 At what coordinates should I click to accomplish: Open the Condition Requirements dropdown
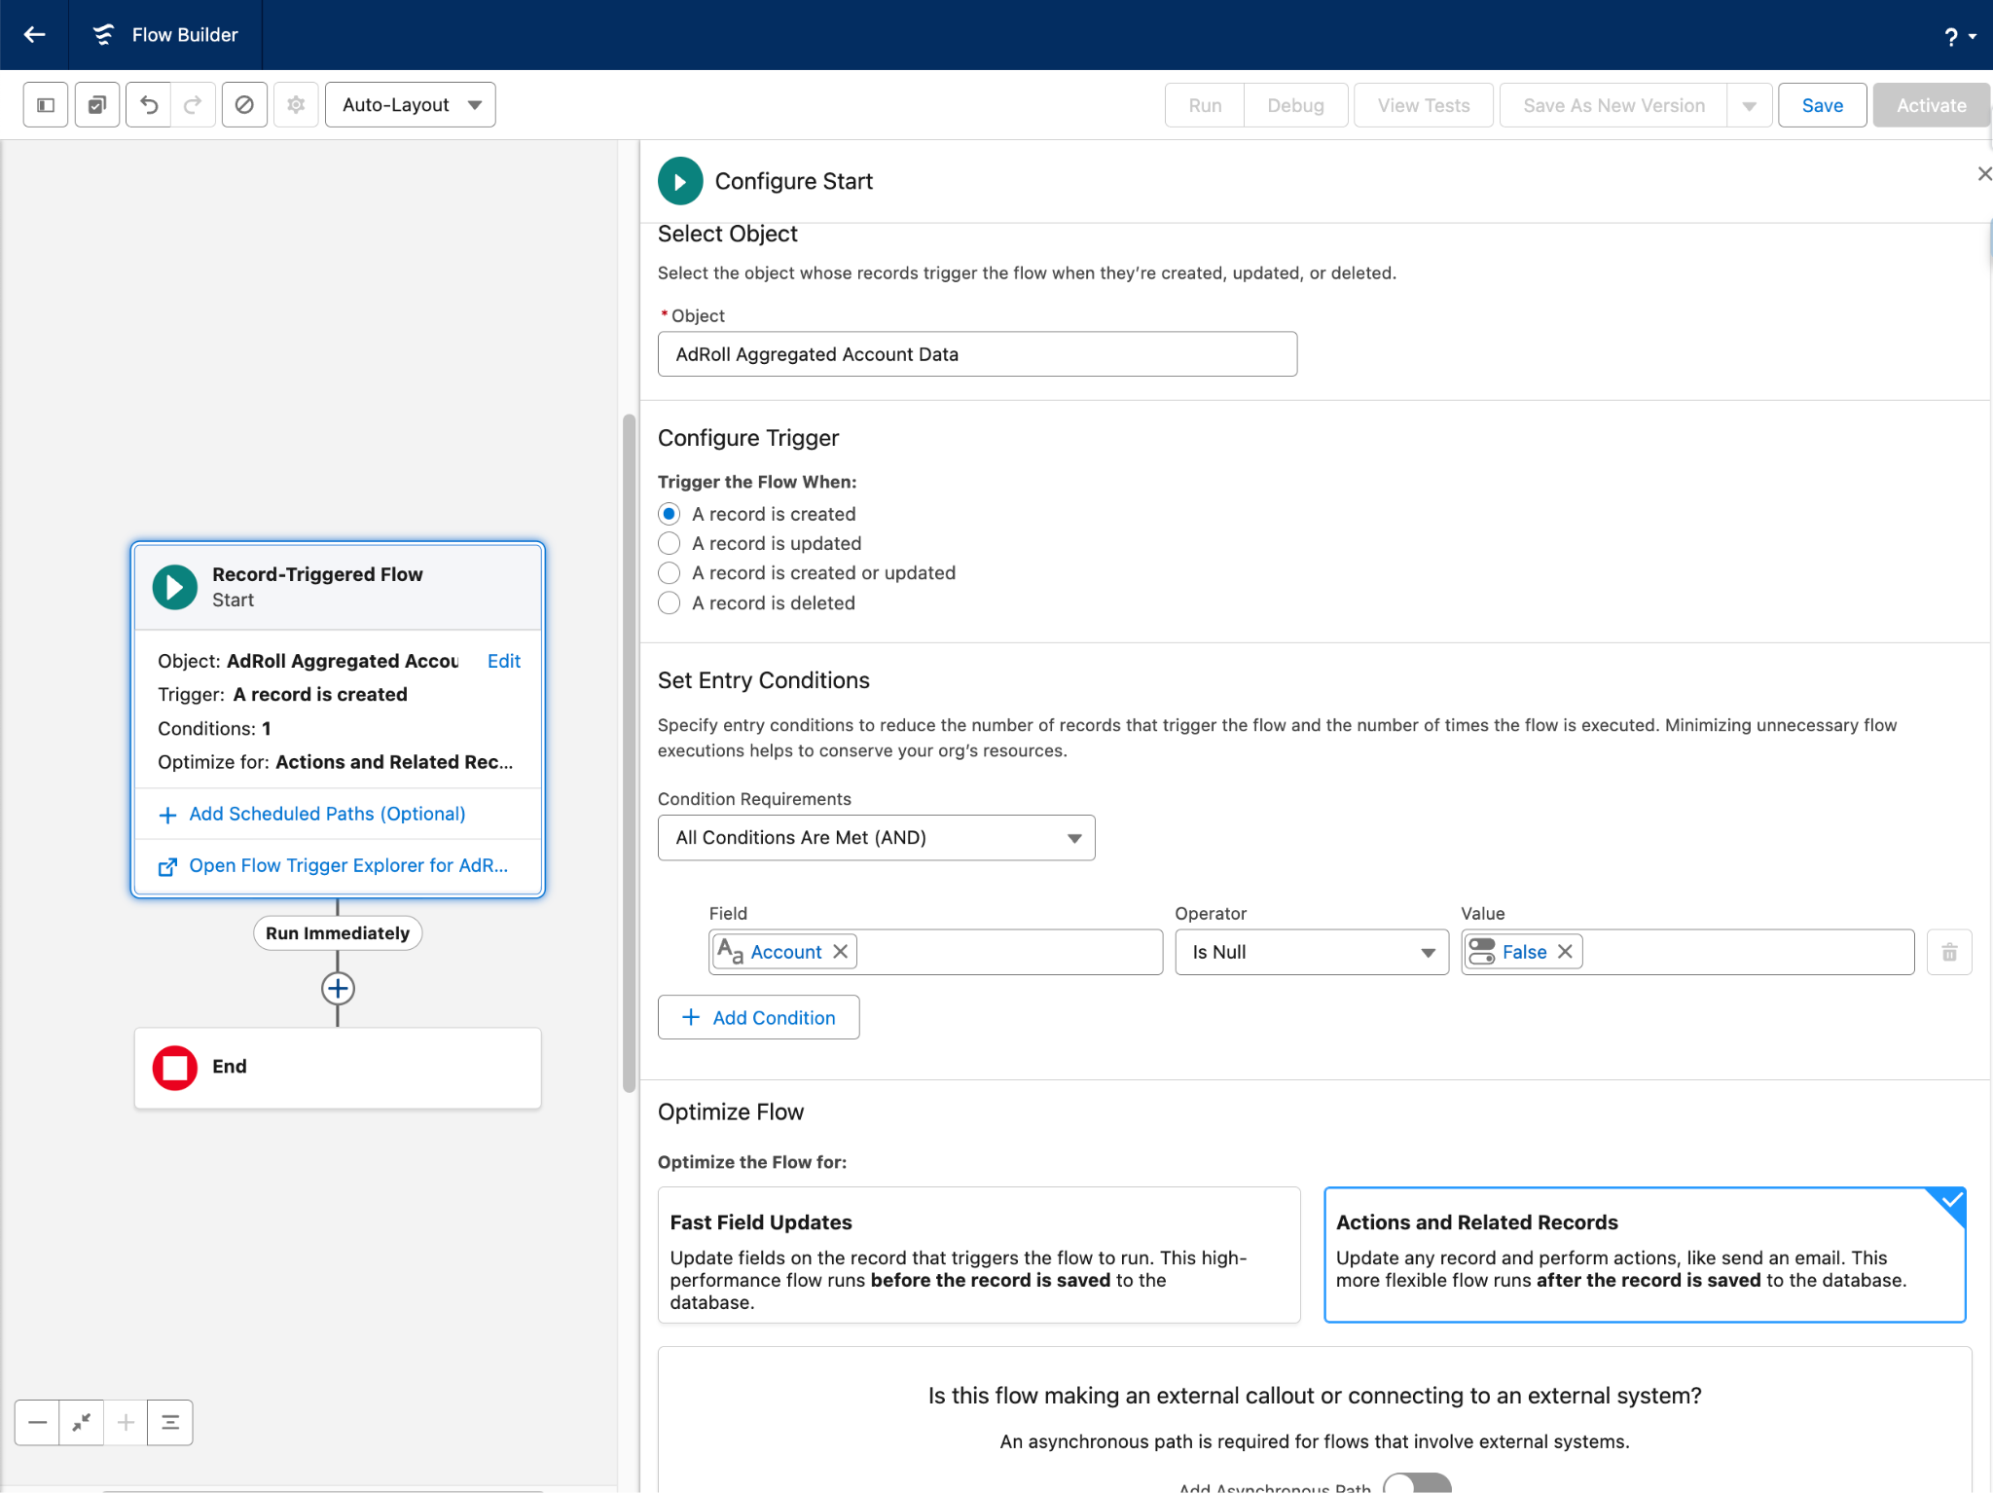coord(876,838)
